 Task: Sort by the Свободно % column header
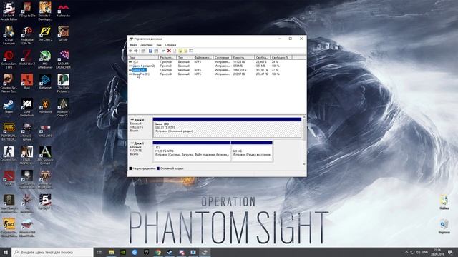281,57
